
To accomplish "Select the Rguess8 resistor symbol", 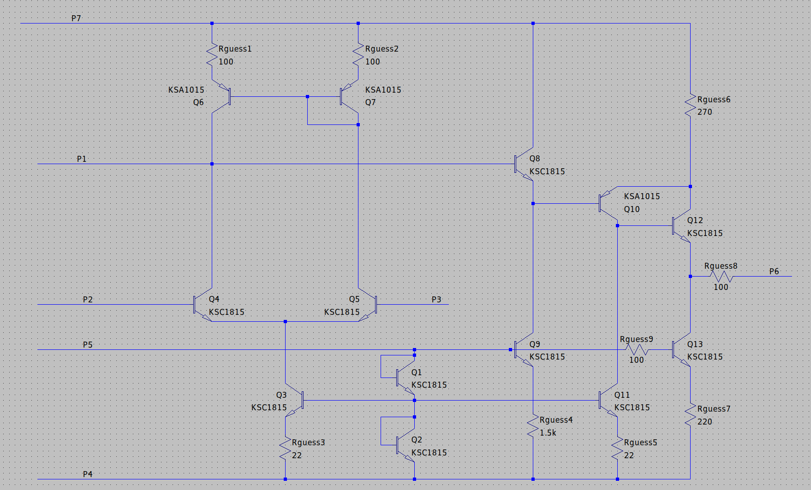I will click(721, 277).
